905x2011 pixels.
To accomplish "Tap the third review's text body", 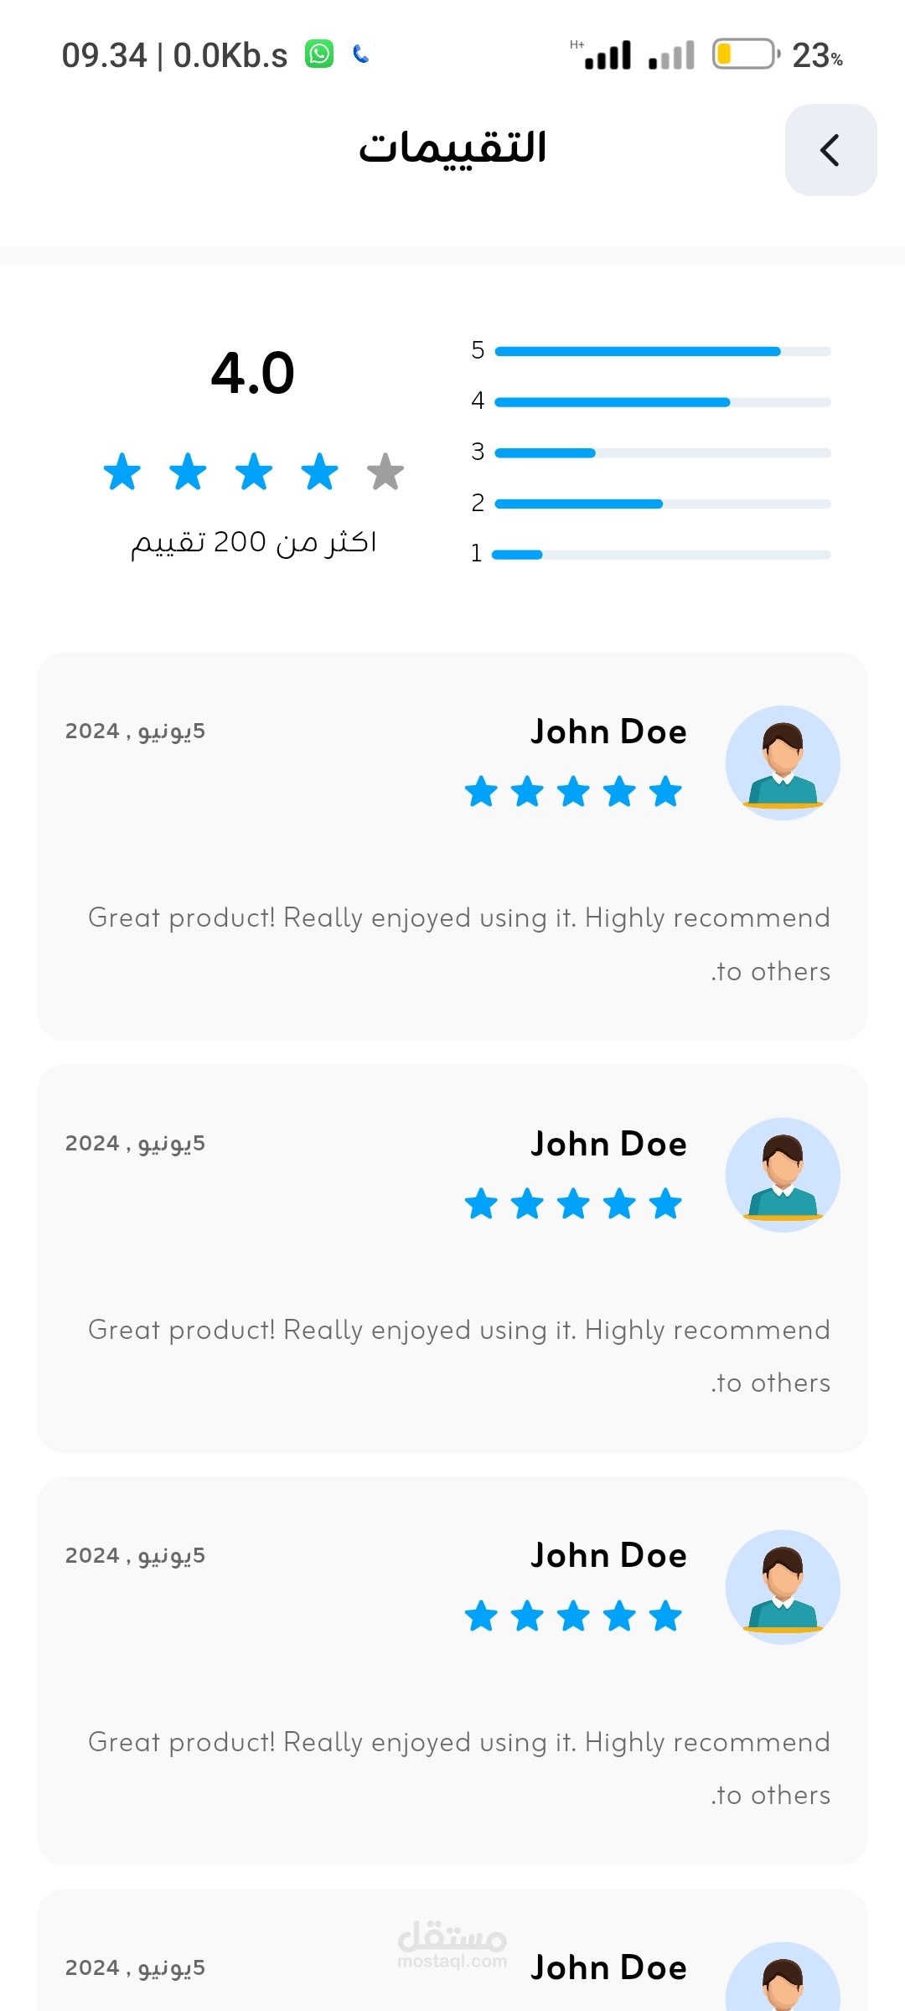I will (x=459, y=1768).
